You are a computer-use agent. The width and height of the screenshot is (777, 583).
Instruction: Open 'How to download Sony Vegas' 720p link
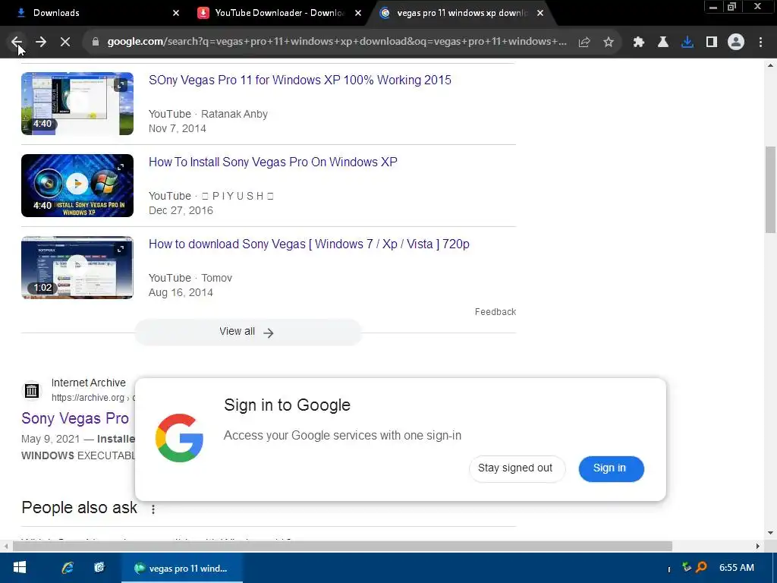click(x=309, y=244)
